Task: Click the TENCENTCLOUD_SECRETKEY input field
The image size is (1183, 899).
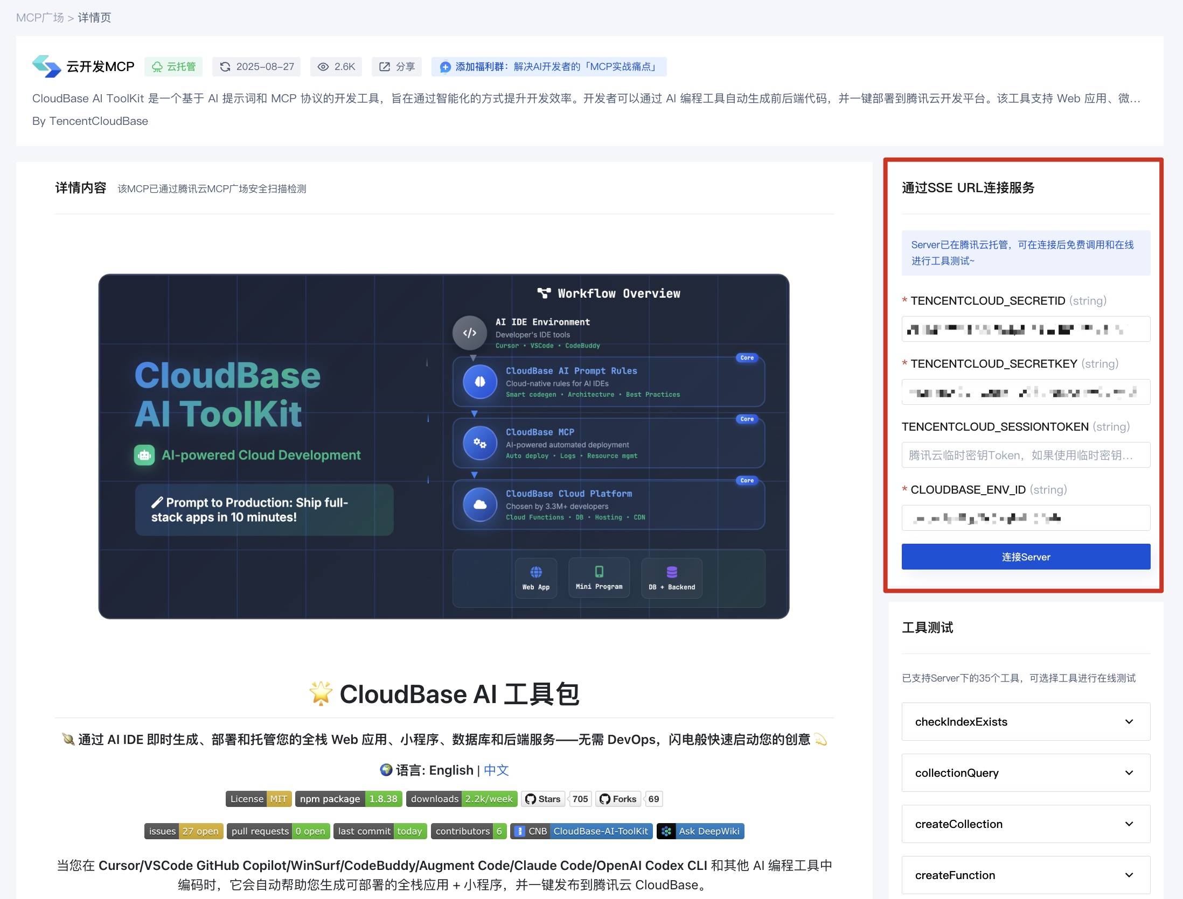Action: coord(1026,392)
